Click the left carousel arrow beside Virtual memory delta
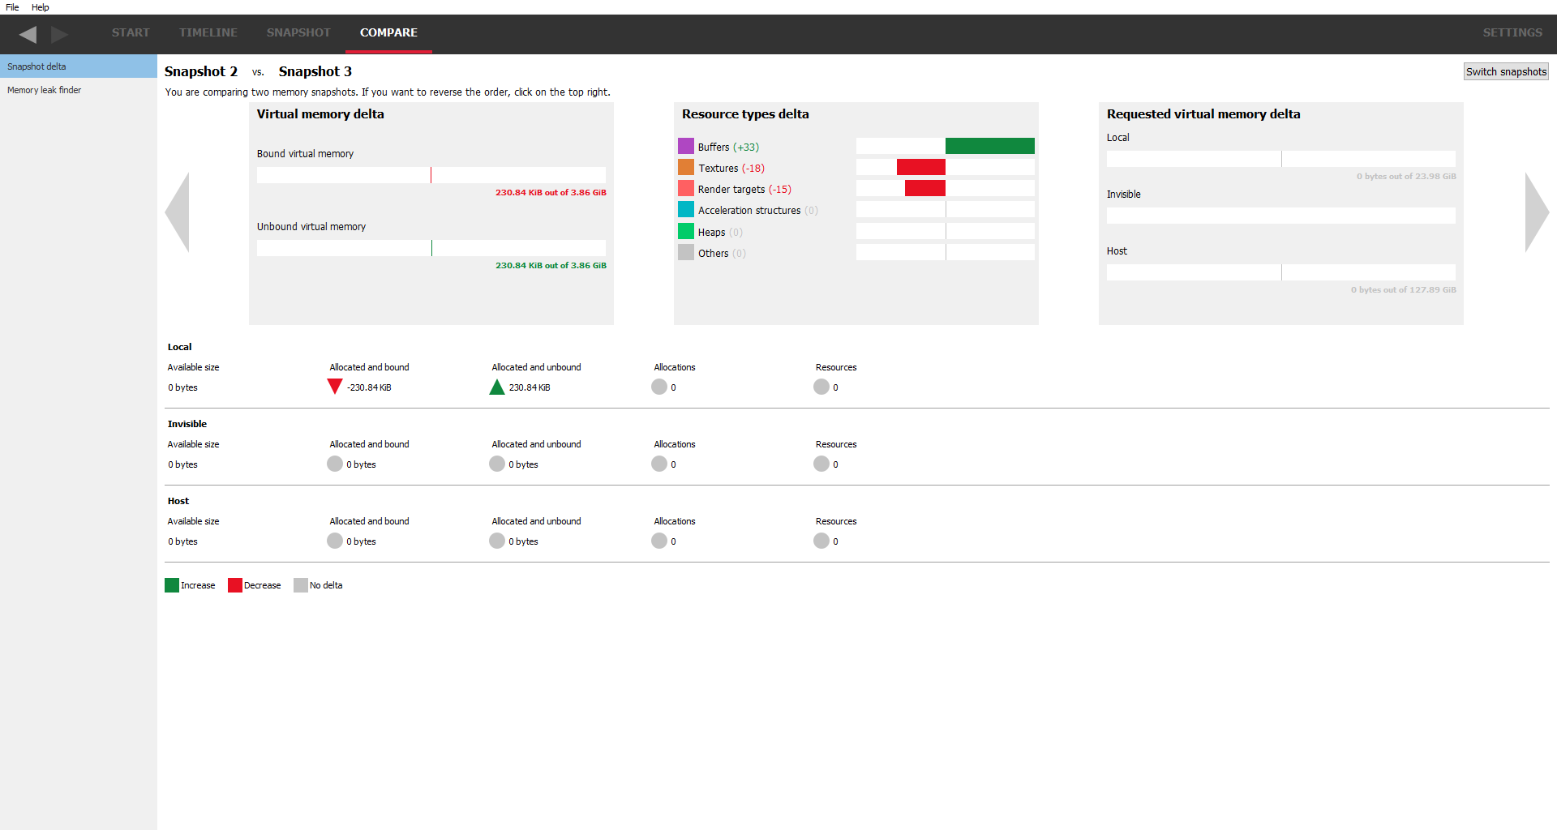This screenshot has width=1557, height=830. coord(178,212)
